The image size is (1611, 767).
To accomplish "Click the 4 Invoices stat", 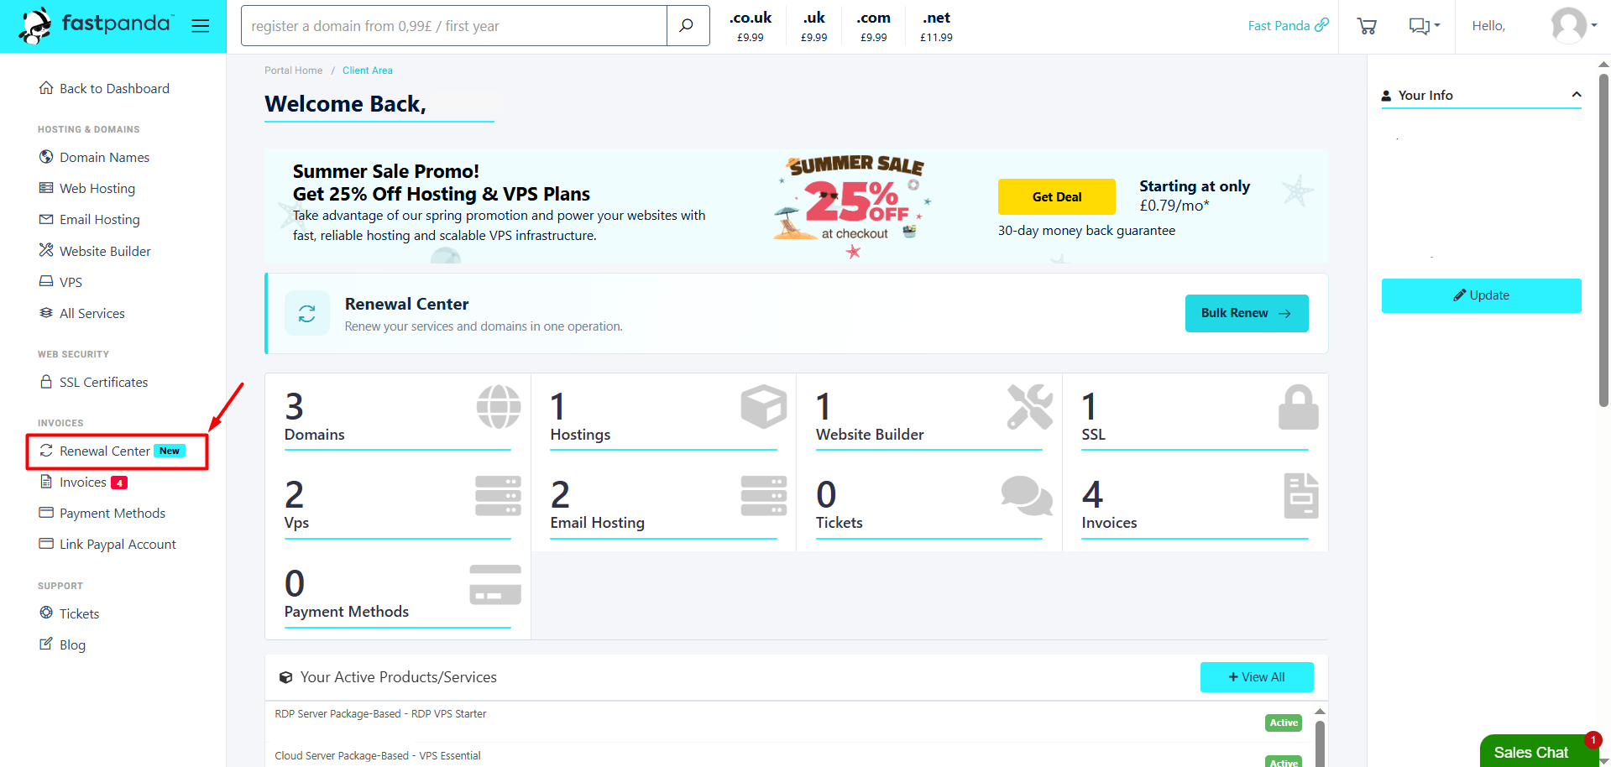I will [1195, 505].
